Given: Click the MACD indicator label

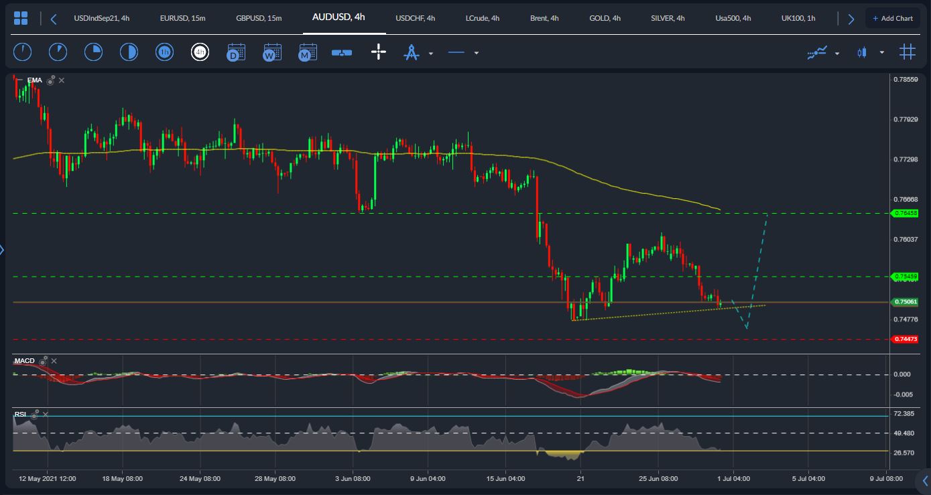Looking at the screenshot, I should tap(25, 361).
